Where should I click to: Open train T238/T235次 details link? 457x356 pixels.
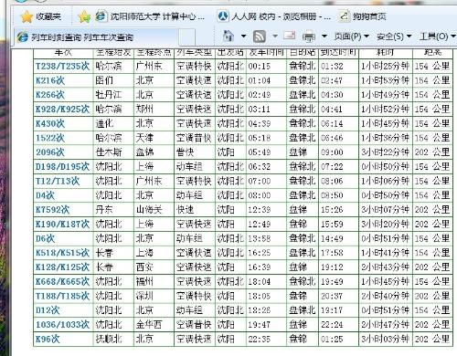62,66
